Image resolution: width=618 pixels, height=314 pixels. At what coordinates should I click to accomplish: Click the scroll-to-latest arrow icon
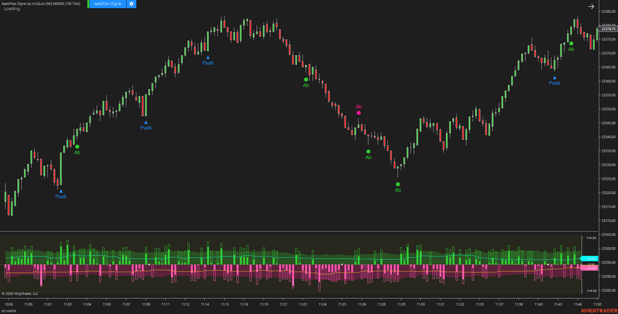point(592,7)
